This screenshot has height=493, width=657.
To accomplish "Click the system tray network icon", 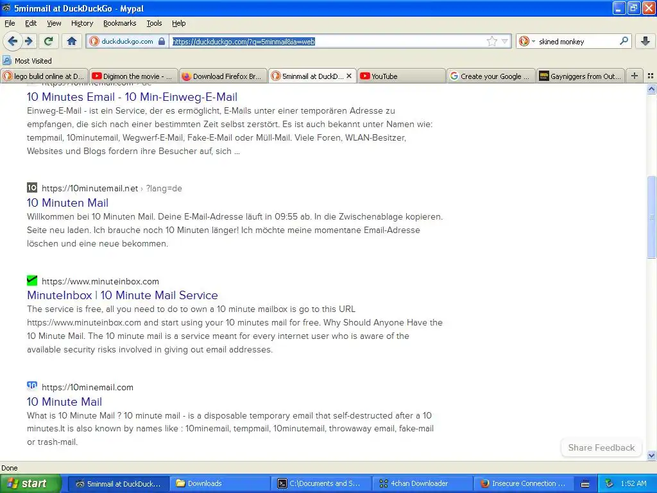I will tap(610, 483).
